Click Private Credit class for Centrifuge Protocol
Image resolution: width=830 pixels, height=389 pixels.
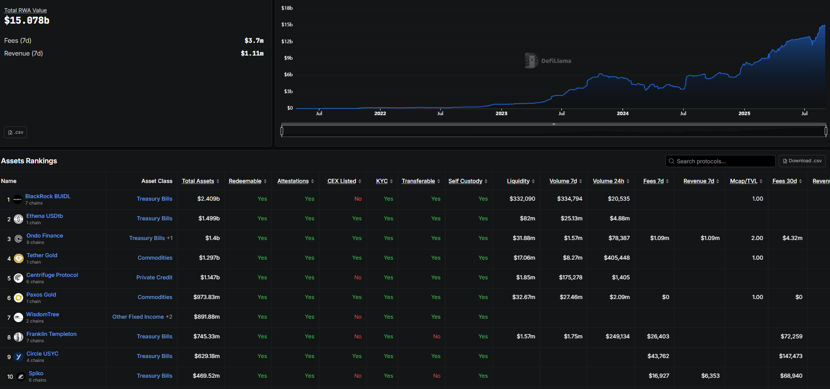tap(154, 277)
